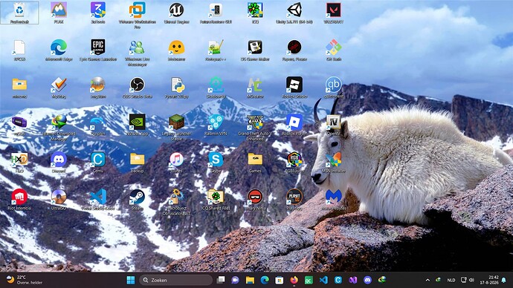Open the Windows Start menu
513x288 pixels.
coord(131,280)
